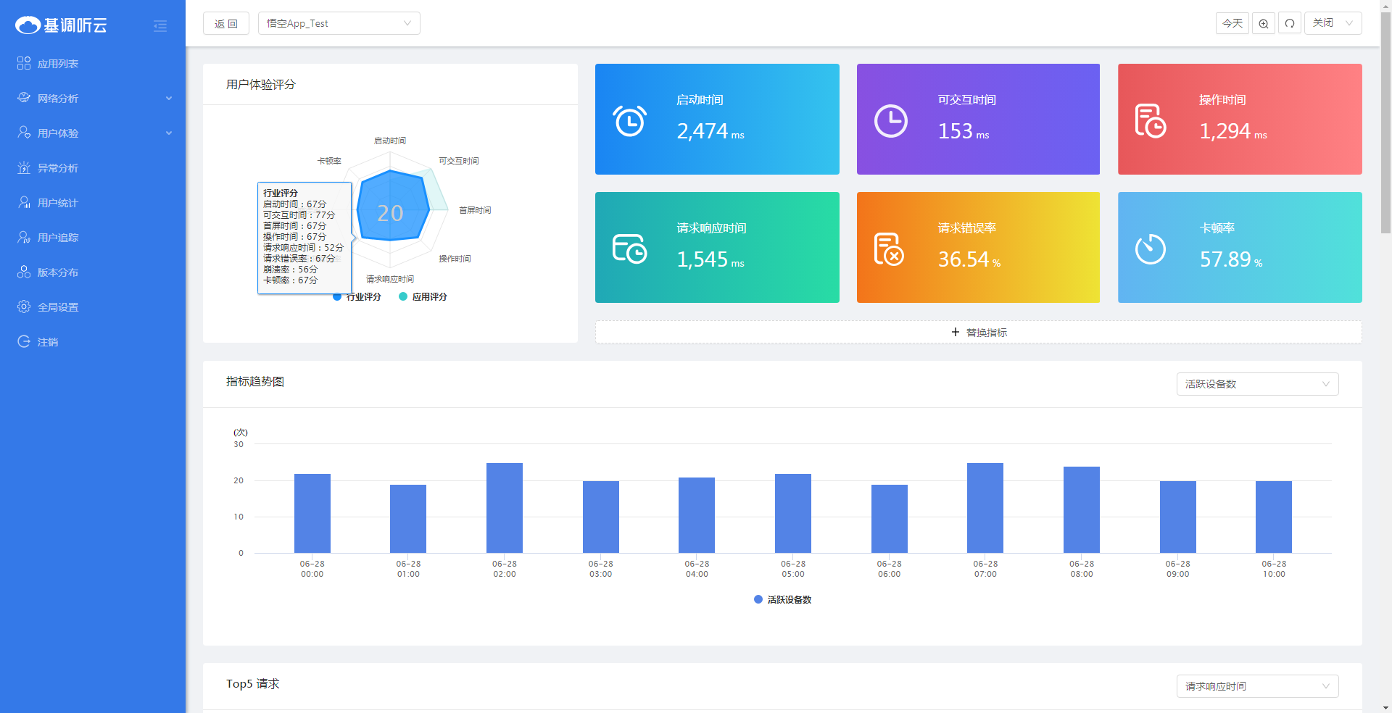
Task: Collapse the sidebar using the menu fold icon
Action: [160, 26]
